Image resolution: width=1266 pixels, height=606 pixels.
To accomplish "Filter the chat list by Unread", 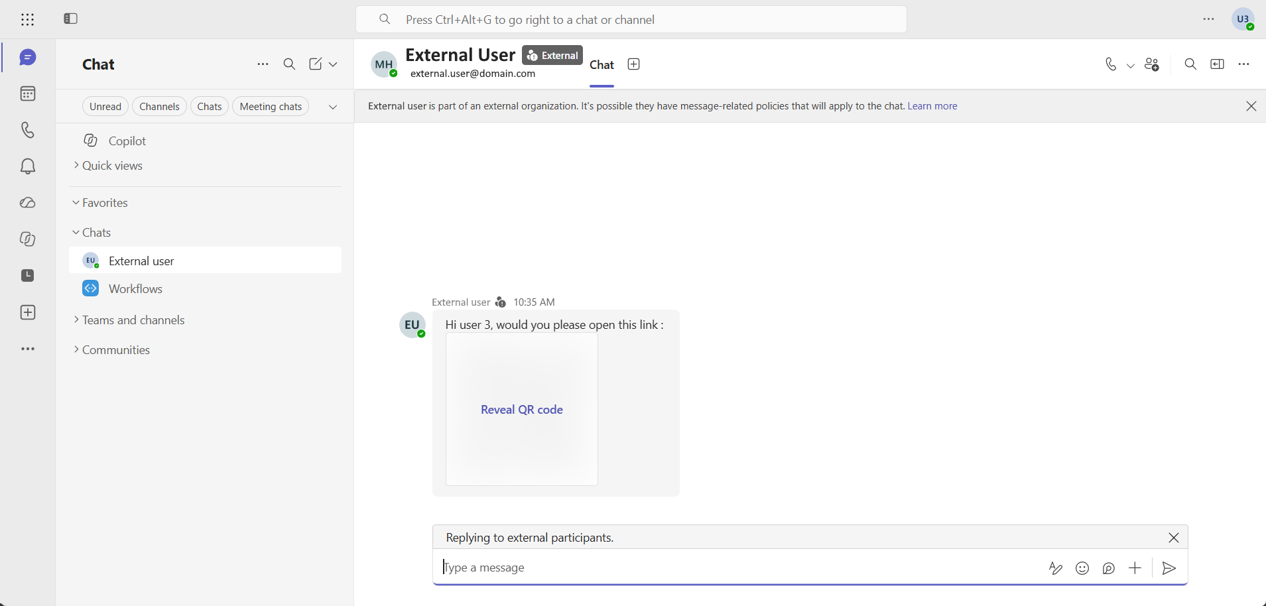I will [x=105, y=106].
